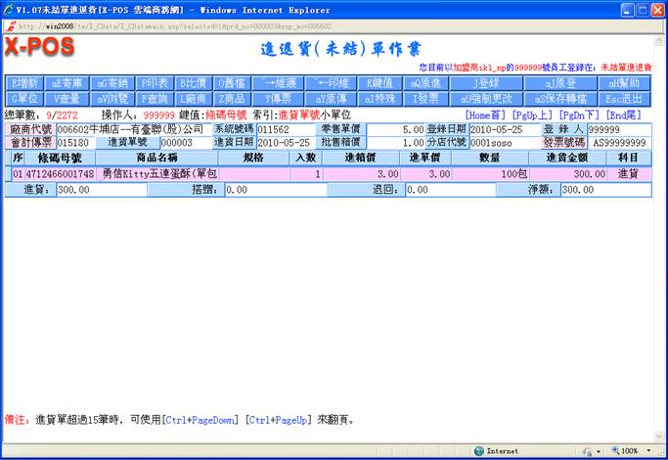This screenshot has height=460, width=668.
Task: Open the F查詢 query function
Action: (x=154, y=99)
